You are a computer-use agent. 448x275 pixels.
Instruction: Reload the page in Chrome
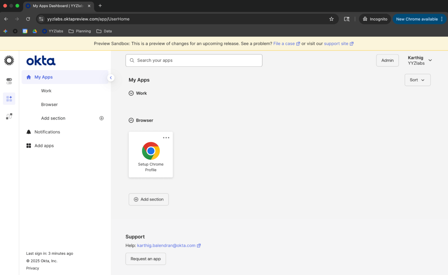coord(28,19)
